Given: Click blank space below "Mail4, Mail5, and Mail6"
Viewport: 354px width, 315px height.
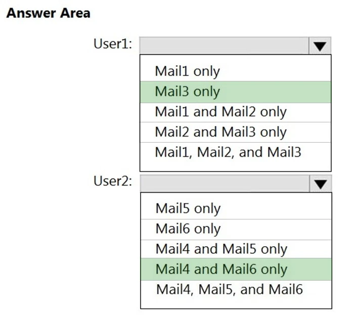Looking at the screenshot, I should 235,303.
